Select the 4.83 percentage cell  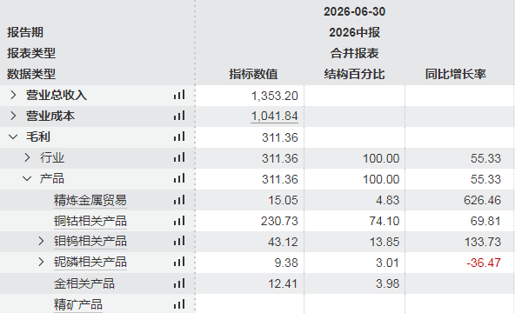pos(388,200)
